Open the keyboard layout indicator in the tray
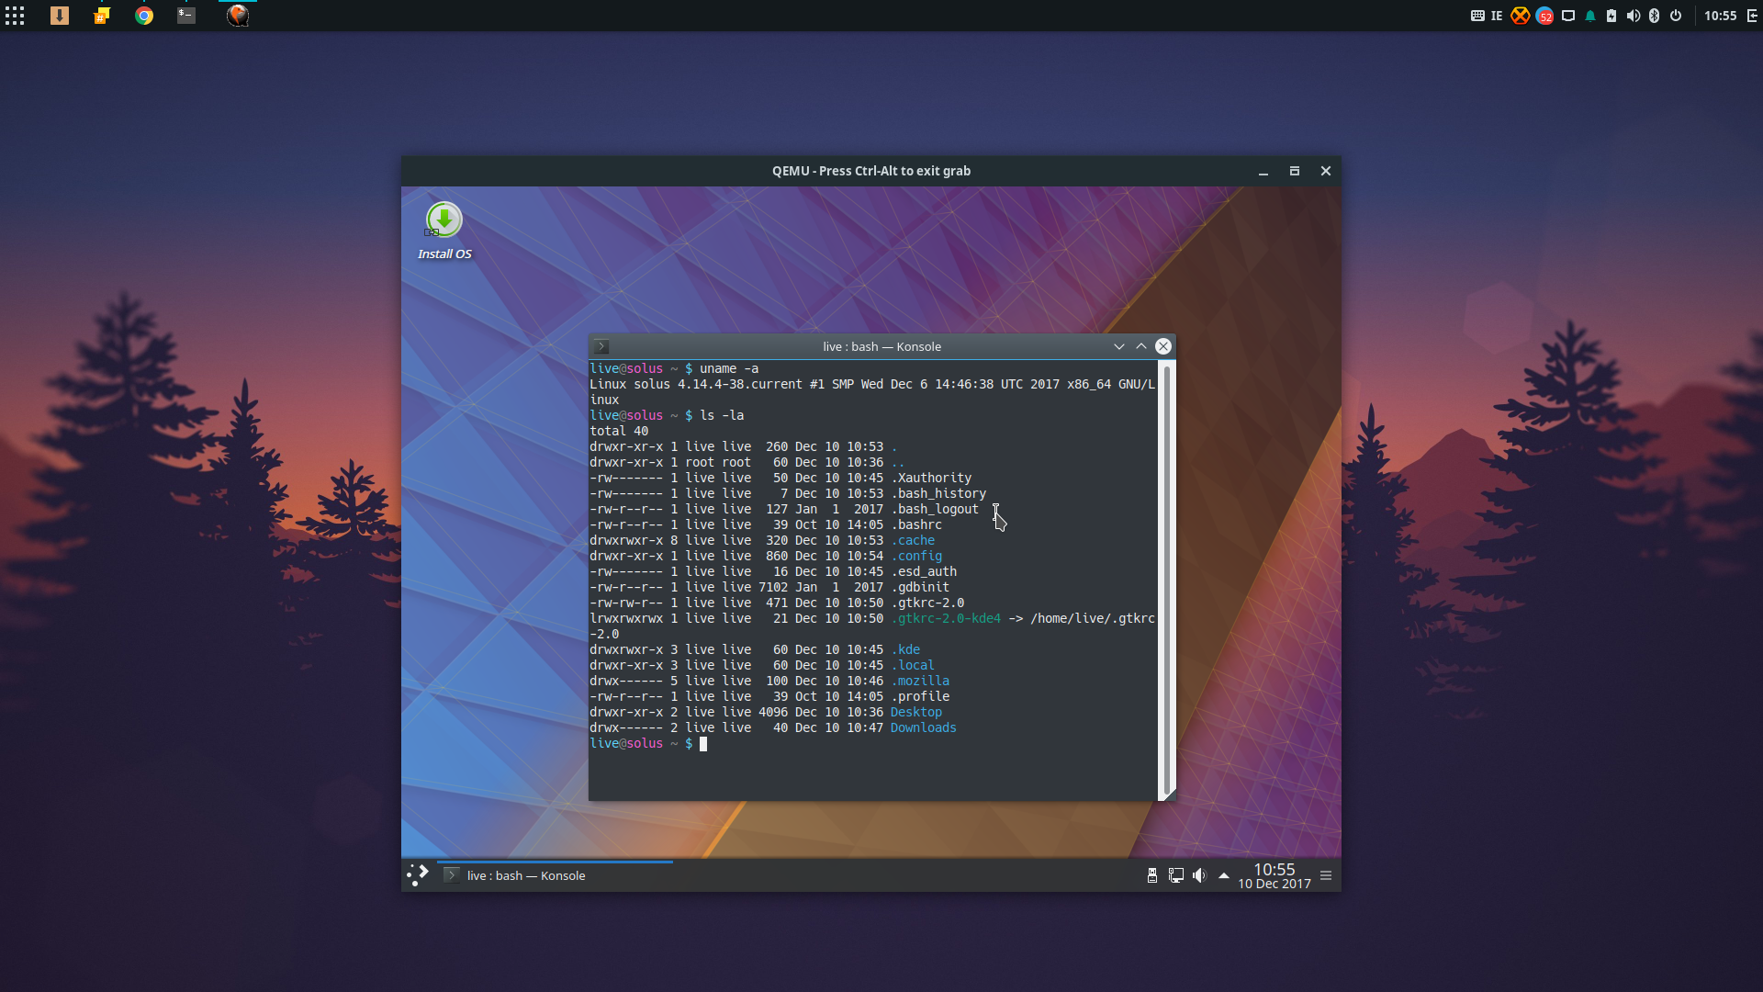 (1477, 16)
